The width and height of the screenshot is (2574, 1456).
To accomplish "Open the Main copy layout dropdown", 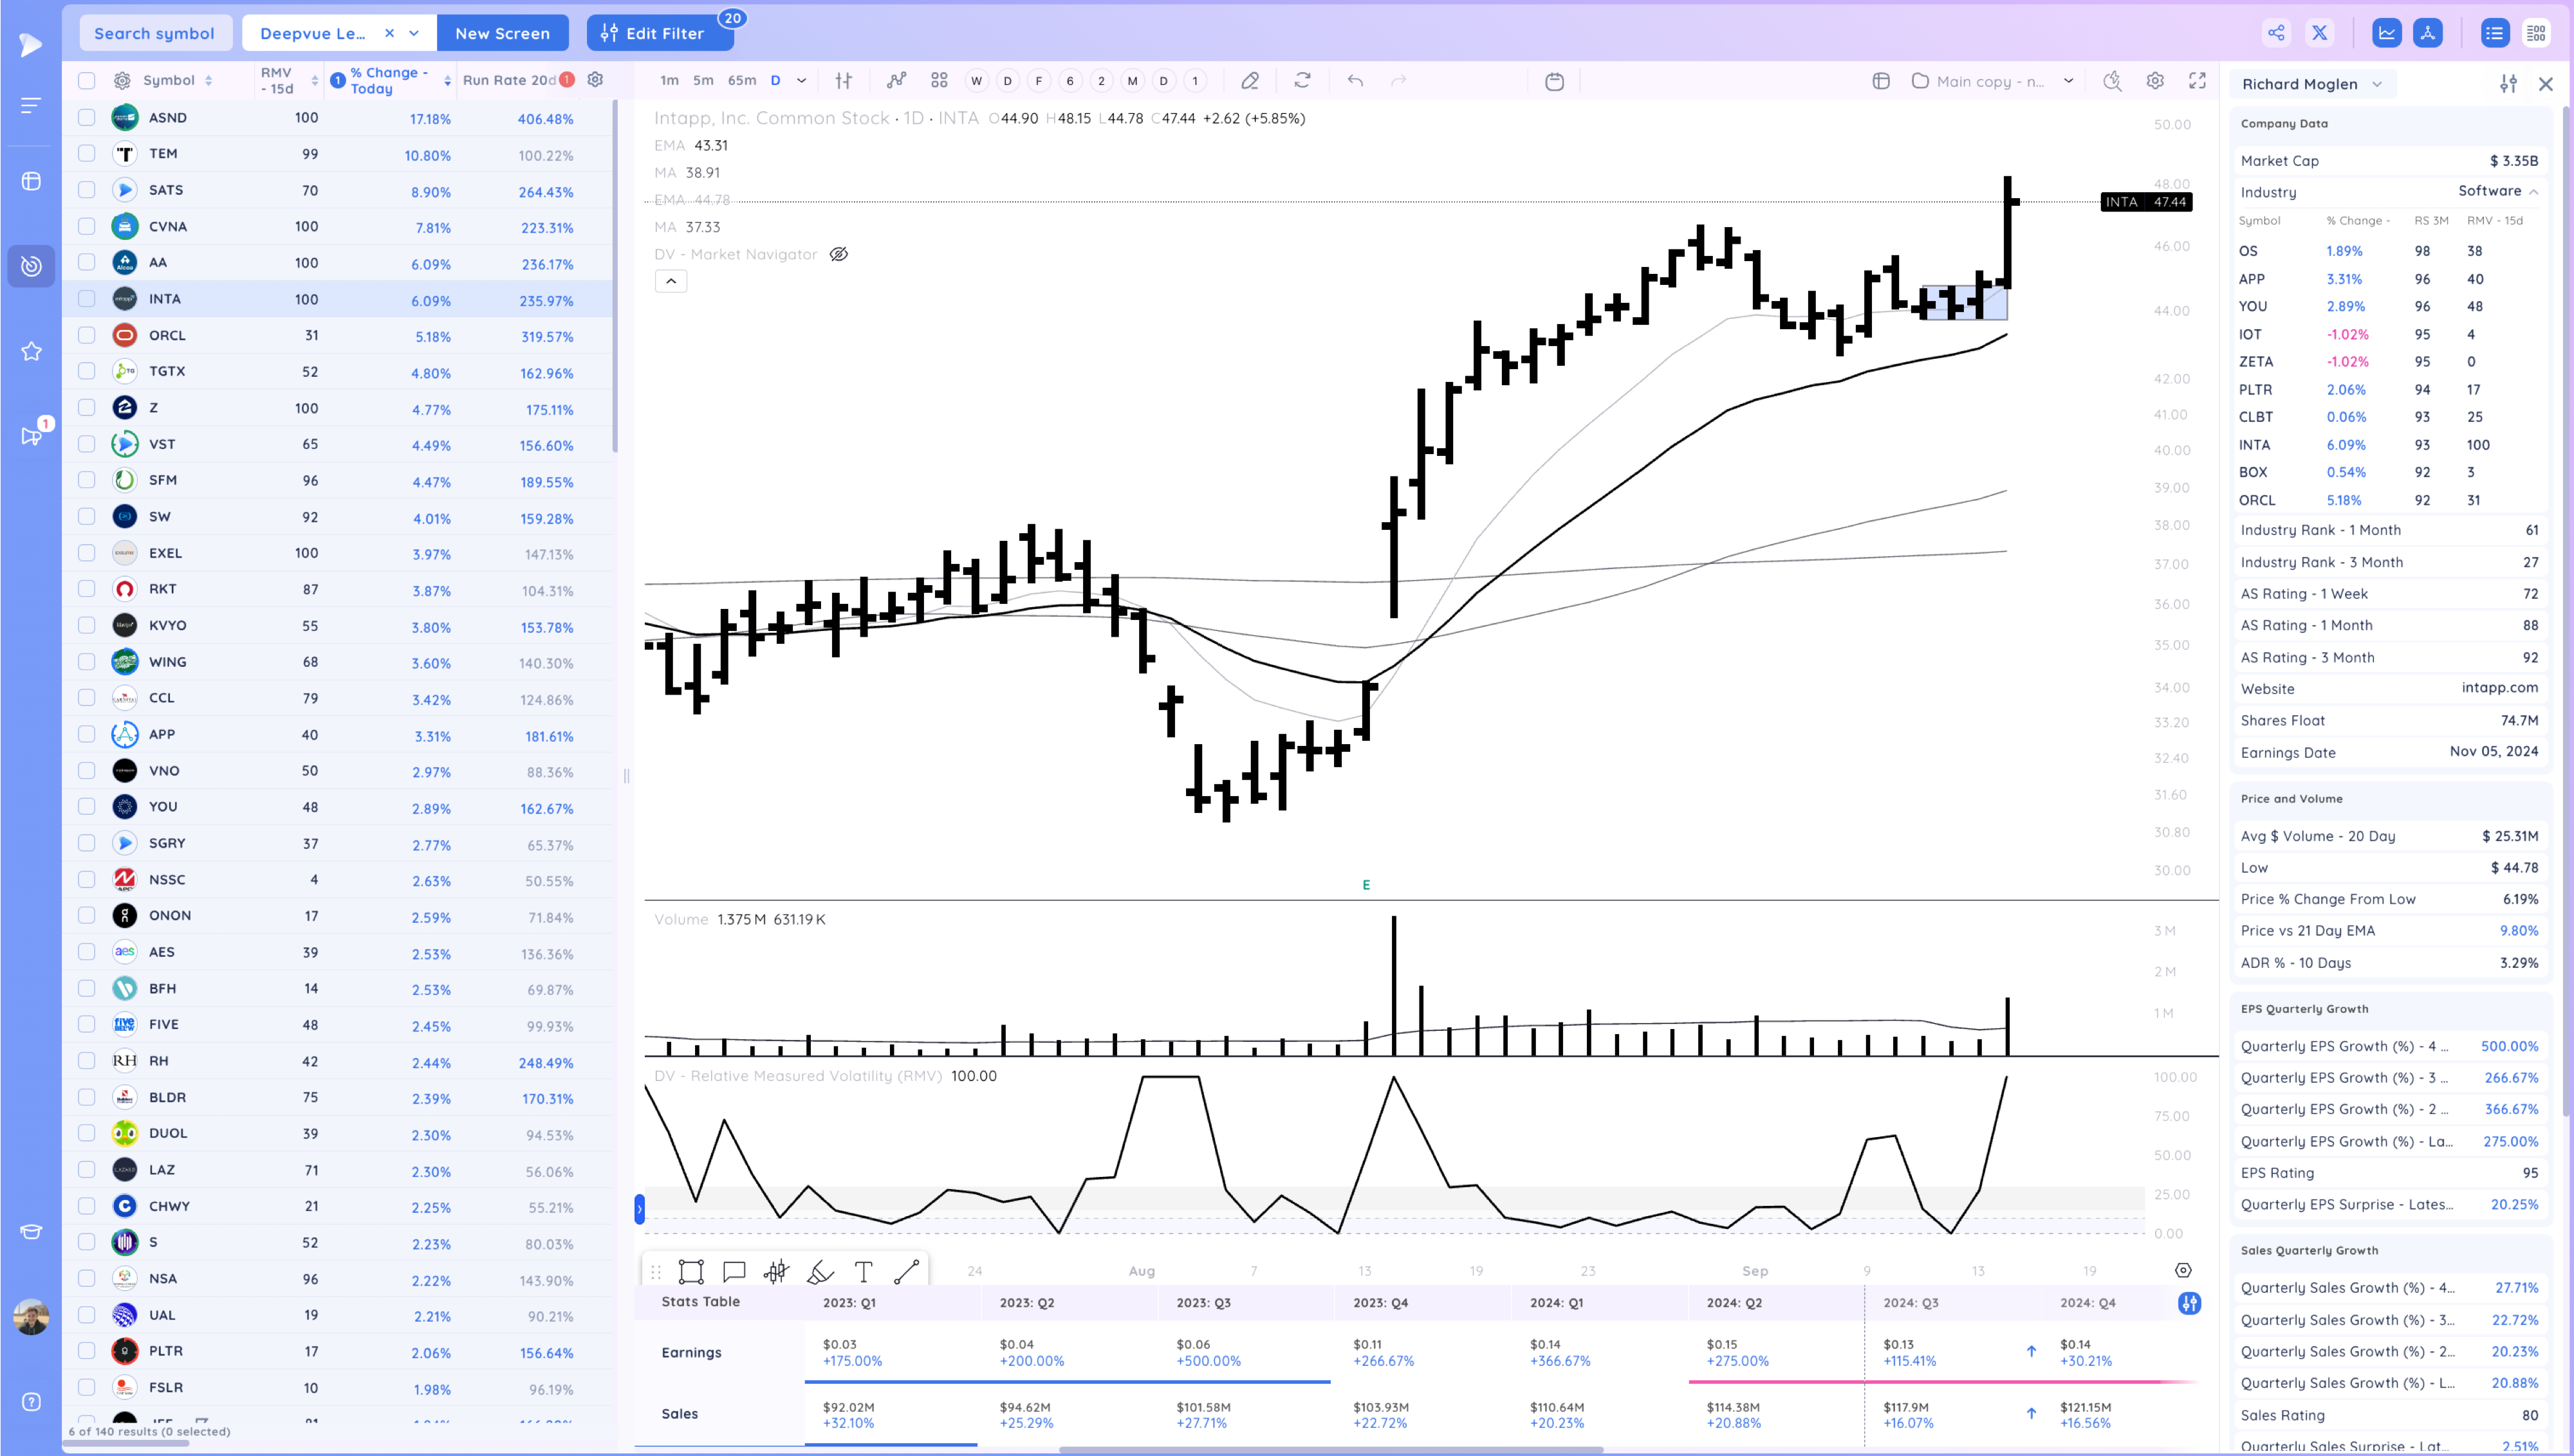I will (x=2068, y=81).
